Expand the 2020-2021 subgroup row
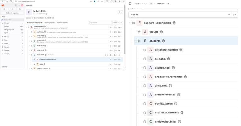The height and width of the screenshot is (126, 241). point(29,41)
